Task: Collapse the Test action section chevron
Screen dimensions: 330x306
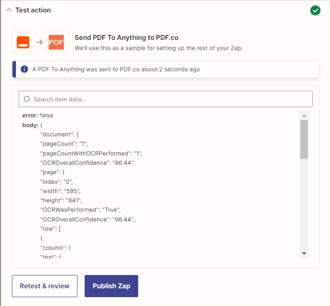Action: click(x=9, y=10)
